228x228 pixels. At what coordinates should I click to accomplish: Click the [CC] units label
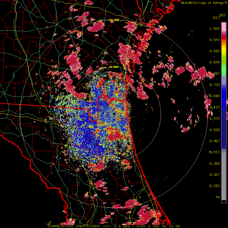tap(216, 17)
